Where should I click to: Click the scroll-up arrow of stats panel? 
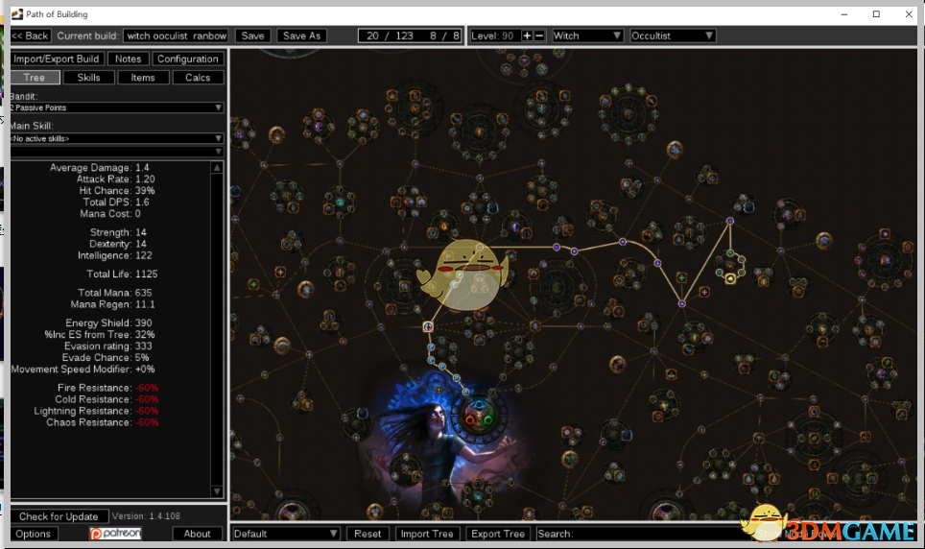(217, 168)
